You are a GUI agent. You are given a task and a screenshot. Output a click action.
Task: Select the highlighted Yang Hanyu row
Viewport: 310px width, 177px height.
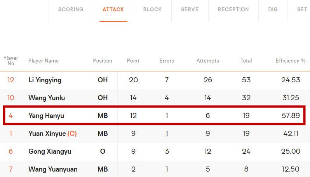pyautogui.click(x=154, y=116)
